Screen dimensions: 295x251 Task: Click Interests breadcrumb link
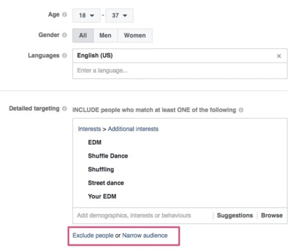(x=89, y=129)
